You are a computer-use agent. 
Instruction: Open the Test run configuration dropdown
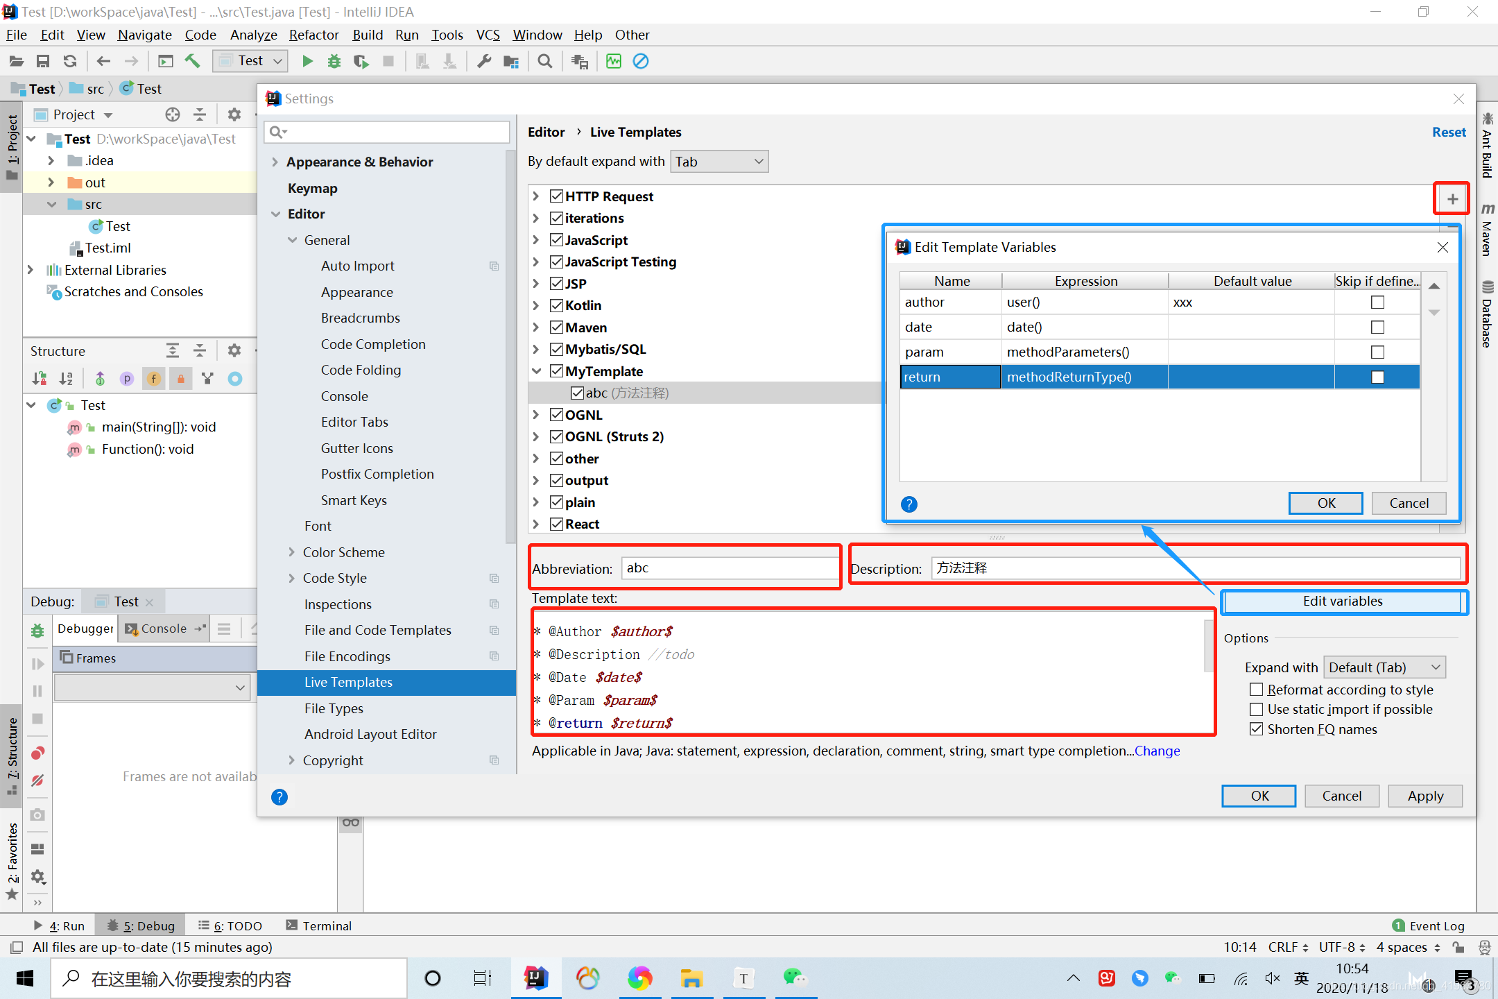[x=250, y=61]
